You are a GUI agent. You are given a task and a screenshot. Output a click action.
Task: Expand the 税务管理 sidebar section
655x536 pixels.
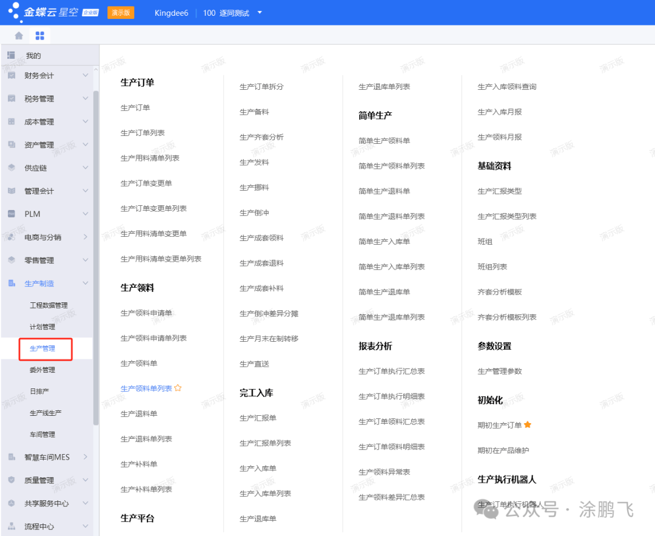(85, 98)
